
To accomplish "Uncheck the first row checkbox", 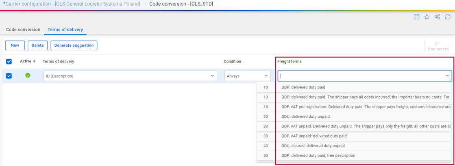I will point(9,76).
